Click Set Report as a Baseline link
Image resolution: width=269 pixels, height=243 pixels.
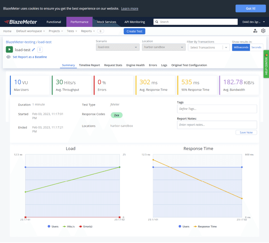click(x=30, y=57)
